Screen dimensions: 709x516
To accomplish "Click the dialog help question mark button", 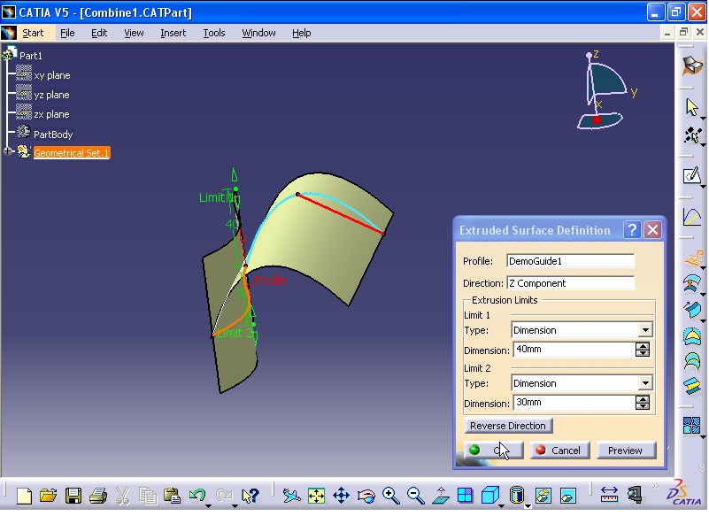I will (x=632, y=230).
